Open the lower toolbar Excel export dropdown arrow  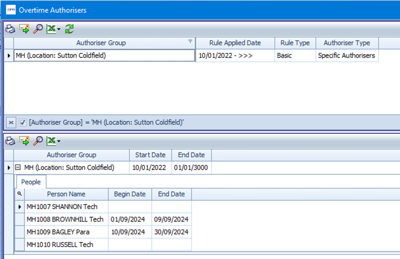(59, 142)
